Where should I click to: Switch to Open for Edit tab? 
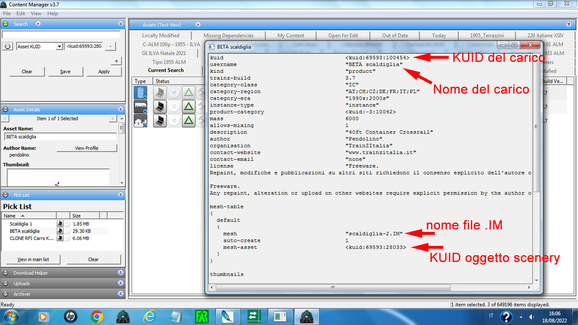click(343, 35)
